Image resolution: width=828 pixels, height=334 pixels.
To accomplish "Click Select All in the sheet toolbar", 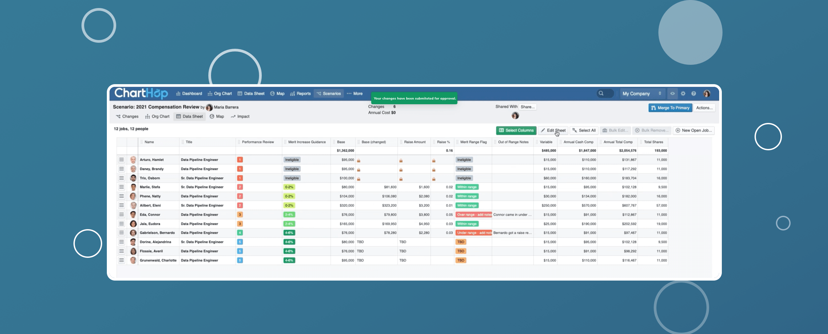I will coord(584,130).
